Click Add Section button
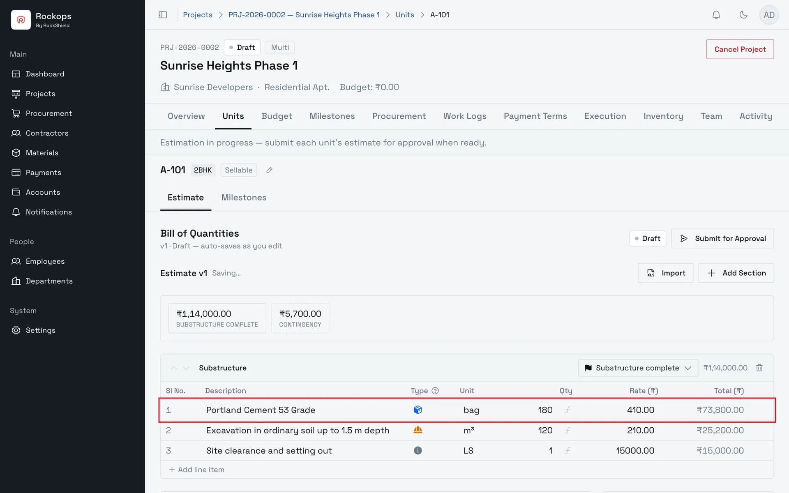 736,273
